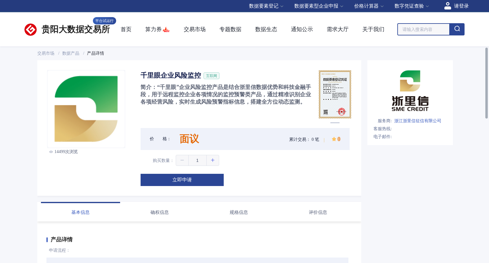Open the 交易市场 nav item
This screenshot has width=489, height=263.
coord(195,29)
